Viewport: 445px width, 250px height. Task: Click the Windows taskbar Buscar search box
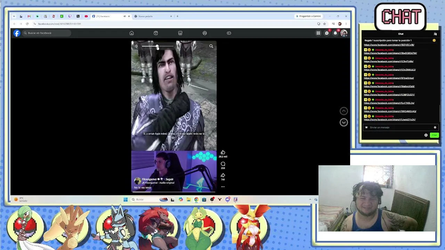click(149, 199)
